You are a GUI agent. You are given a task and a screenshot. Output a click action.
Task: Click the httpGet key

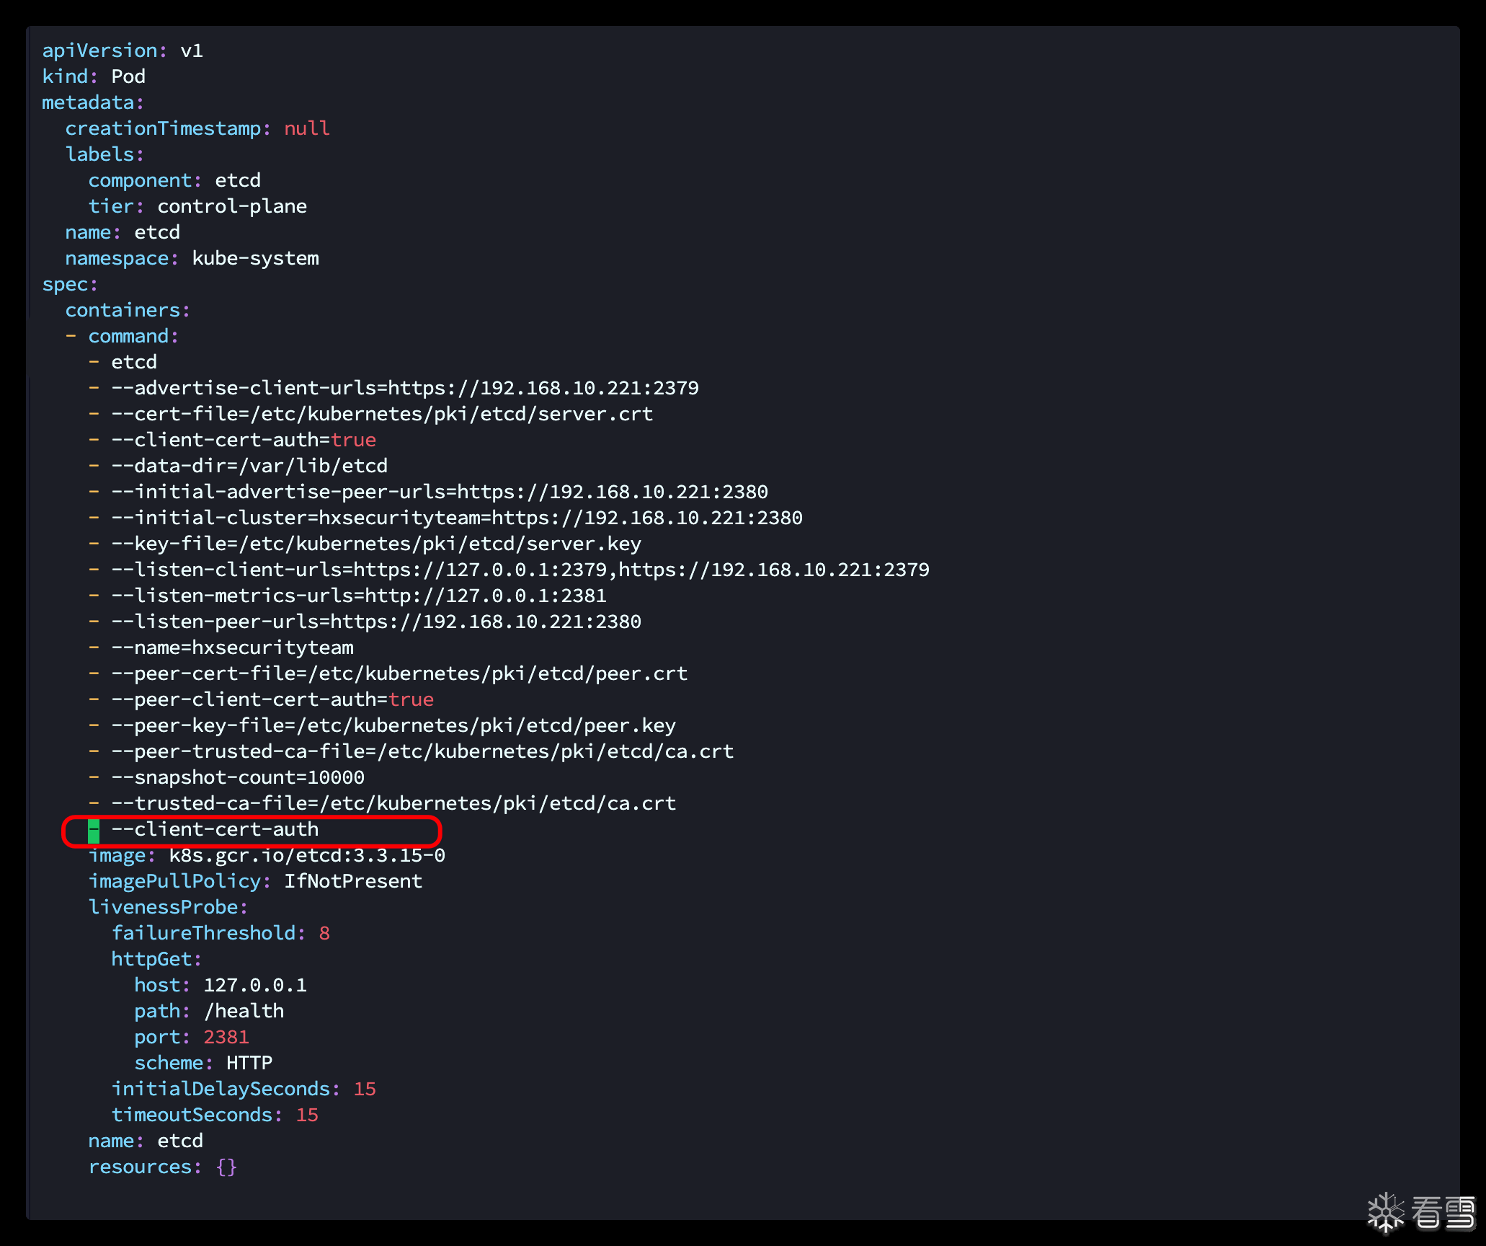click(x=152, y=959)
